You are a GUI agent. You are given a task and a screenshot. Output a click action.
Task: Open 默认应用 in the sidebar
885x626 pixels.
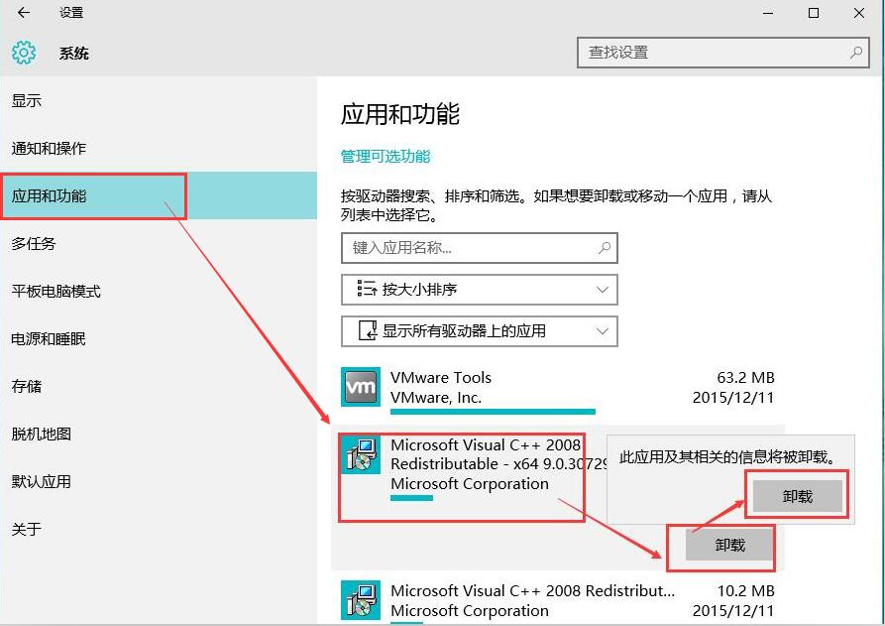click(158, 481)
